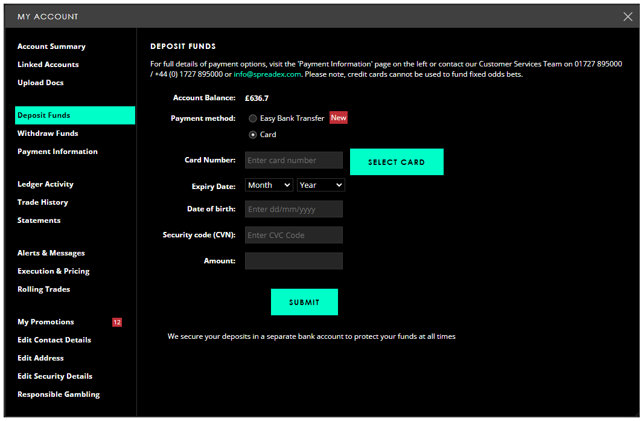This screenshot has width=644, height=421.
Task: Click the New badge beside Easy Bank Transfer
Action: pyautogui.click(x=339, y=118)
